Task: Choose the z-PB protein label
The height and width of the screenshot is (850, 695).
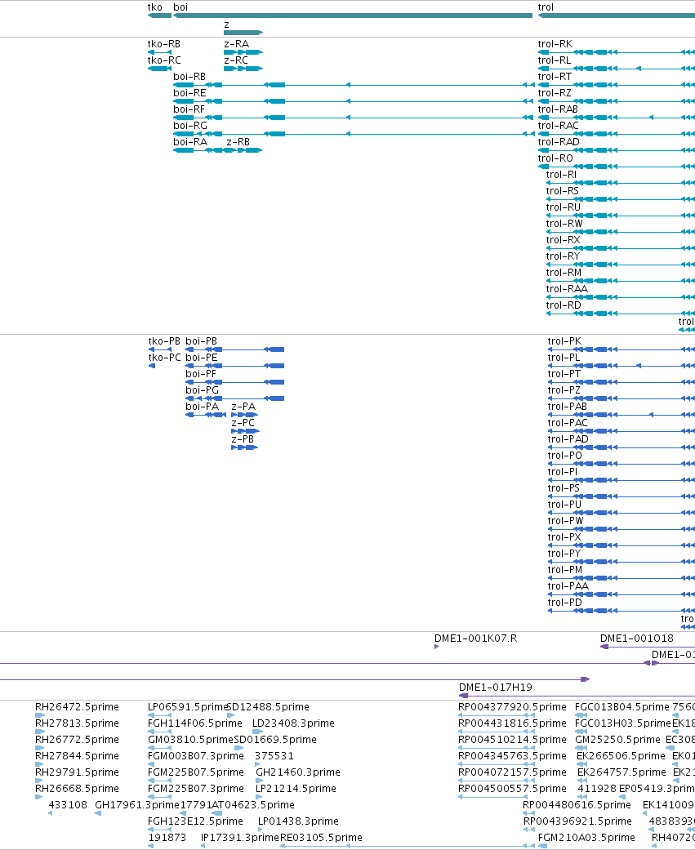Action: point(243,438)
